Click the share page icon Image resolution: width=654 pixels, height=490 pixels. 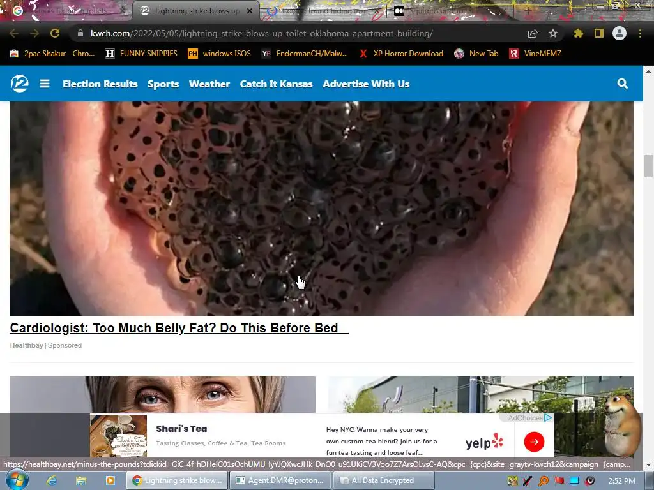533,33
